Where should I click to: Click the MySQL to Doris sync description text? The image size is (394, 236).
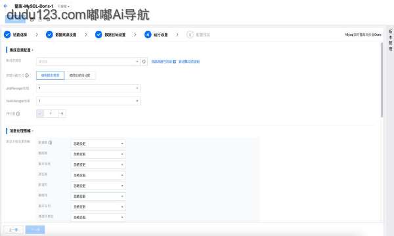pyautogui.click(x=363, y=35)
